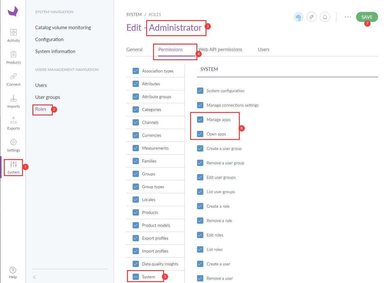Switch to the Users tab

(263, 50)
